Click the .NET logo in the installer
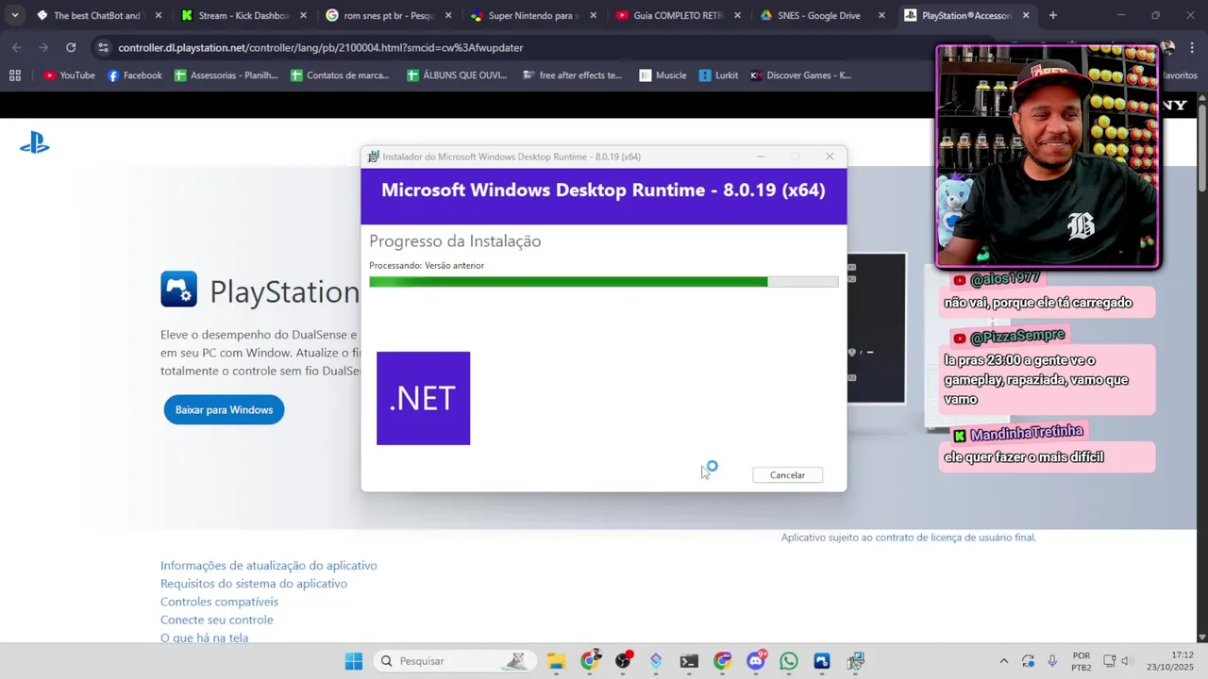 click(x=423, y=398)
